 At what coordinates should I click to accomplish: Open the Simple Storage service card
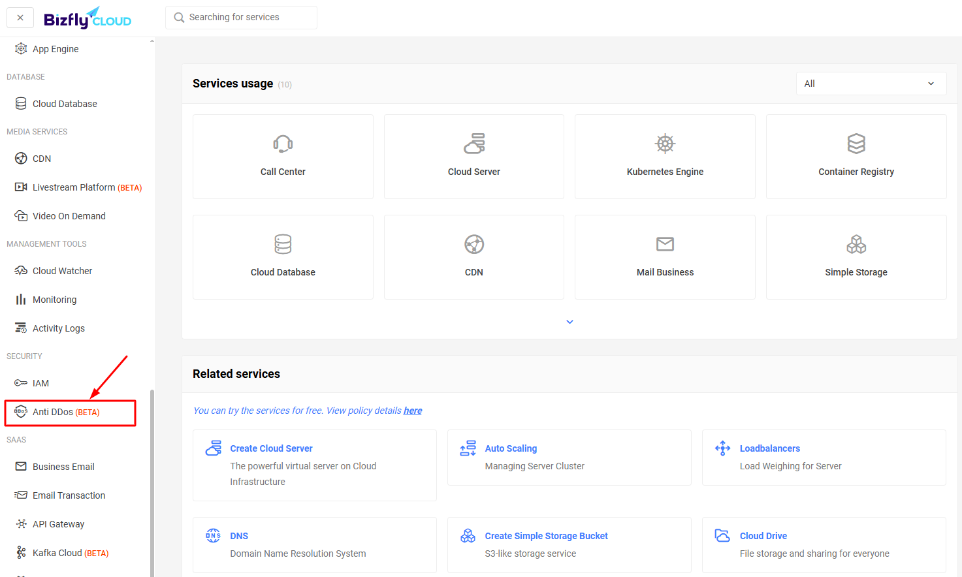click(856, 257)
